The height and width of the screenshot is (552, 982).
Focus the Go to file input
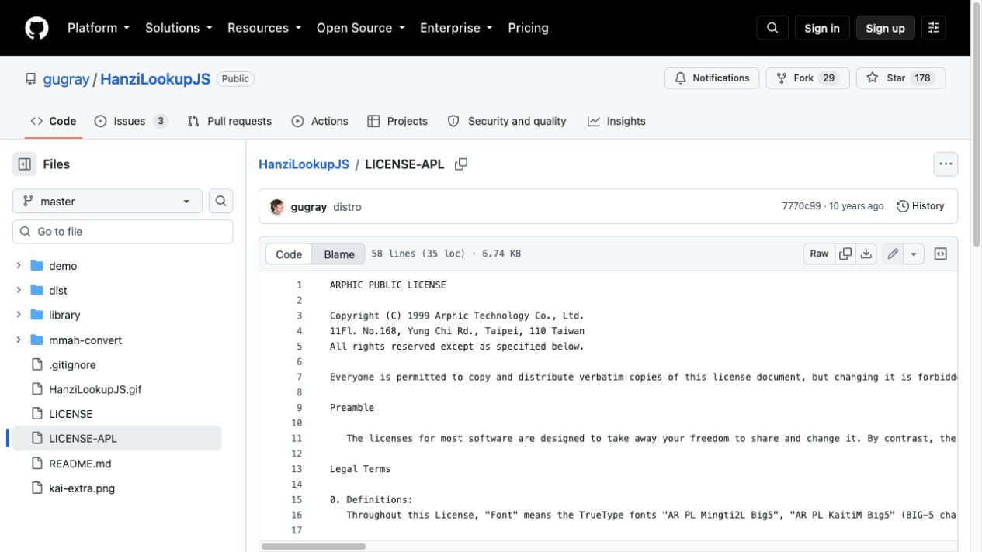[x=123, y=232]
